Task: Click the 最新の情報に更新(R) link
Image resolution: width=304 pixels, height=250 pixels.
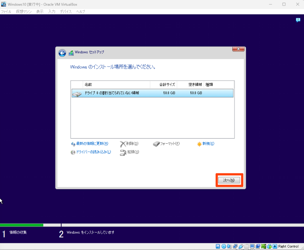Action: tap(92, 144)
